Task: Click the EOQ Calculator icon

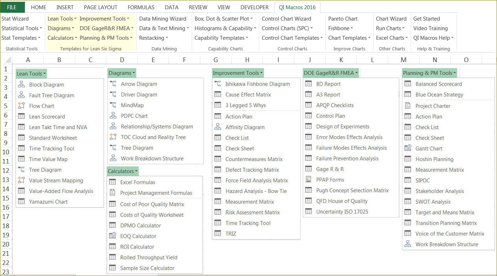Action: tap(112, 236)
